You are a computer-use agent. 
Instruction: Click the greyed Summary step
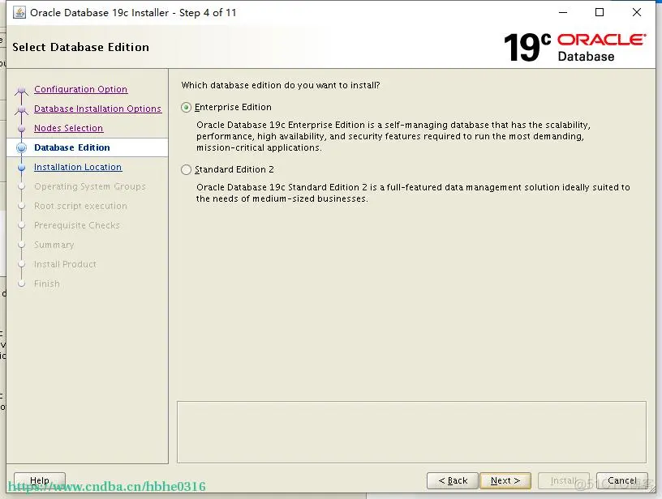(x=54, y=245)
